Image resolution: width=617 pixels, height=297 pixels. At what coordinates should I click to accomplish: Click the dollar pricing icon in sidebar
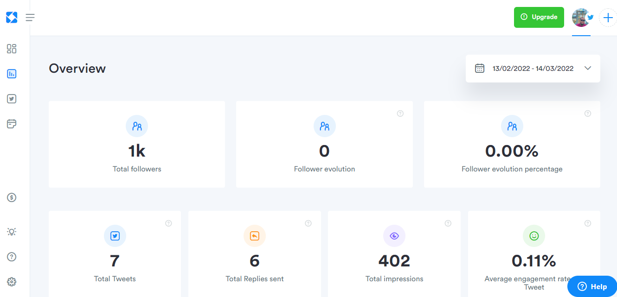pos(12,197)
